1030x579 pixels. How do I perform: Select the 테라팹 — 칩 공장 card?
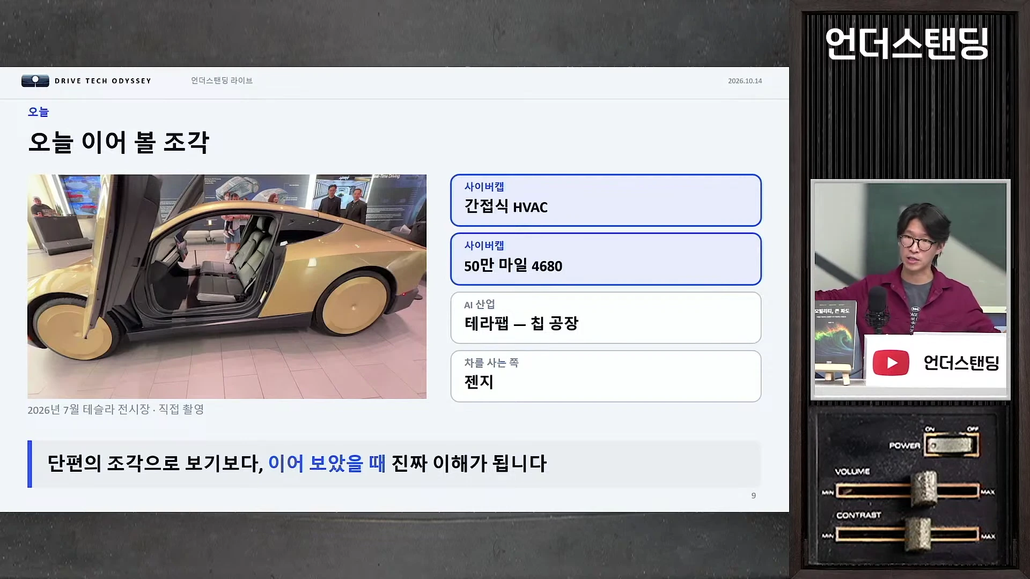click(606, 317)
